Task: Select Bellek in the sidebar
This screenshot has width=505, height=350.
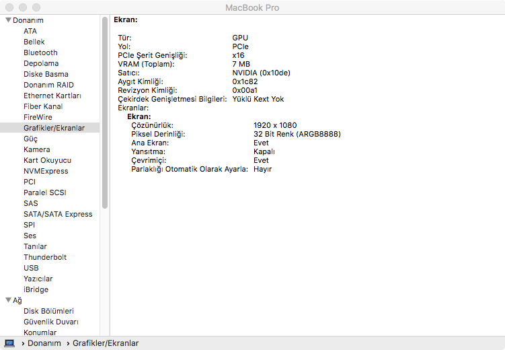Action: click(34, 42)
